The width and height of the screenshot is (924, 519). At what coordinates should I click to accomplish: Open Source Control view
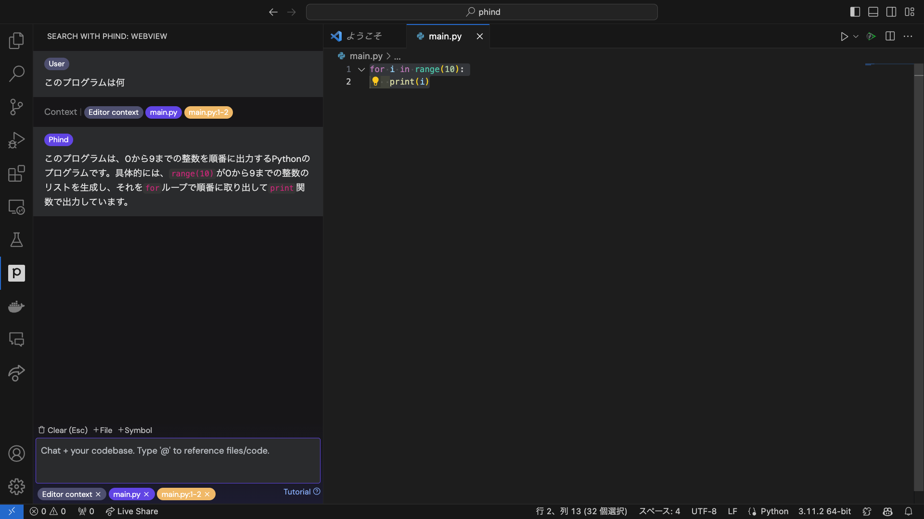pyautogui.click(x=16, y=107)
